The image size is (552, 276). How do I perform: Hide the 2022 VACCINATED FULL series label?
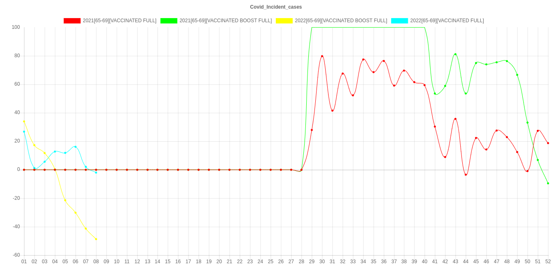point(447,21)
